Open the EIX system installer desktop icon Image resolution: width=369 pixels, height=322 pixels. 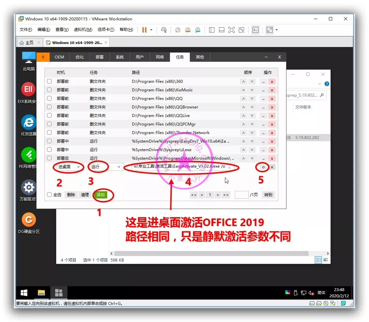coord(29,89)
